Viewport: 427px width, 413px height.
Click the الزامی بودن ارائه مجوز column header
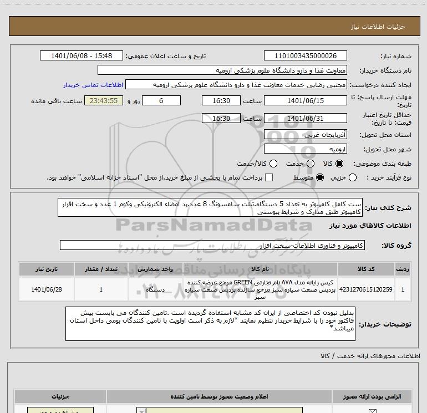[372, 396]
